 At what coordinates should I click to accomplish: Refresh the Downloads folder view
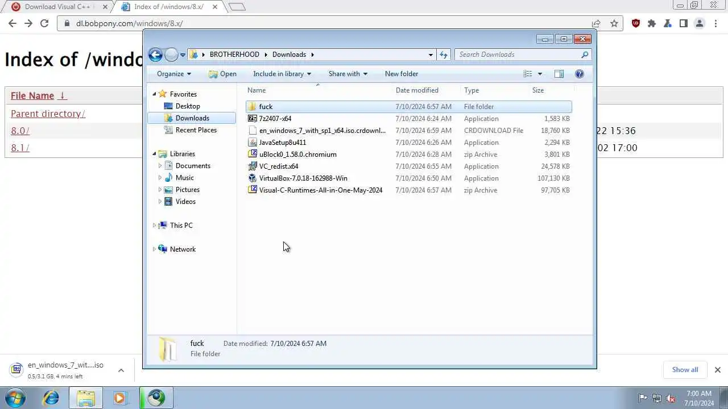pos(444,55)
